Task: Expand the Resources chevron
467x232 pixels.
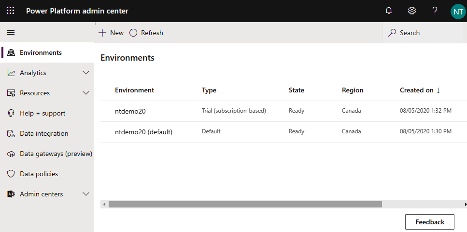Action: 86,93
